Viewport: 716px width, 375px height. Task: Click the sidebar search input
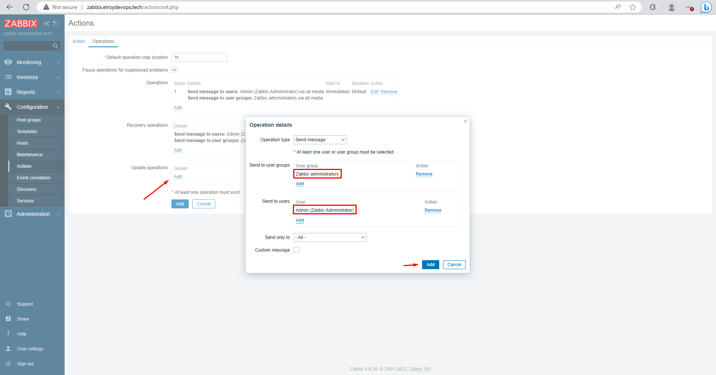(28, 46)
